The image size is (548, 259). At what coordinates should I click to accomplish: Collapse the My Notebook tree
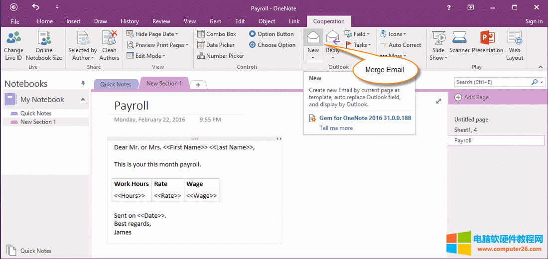coord(83,100)
